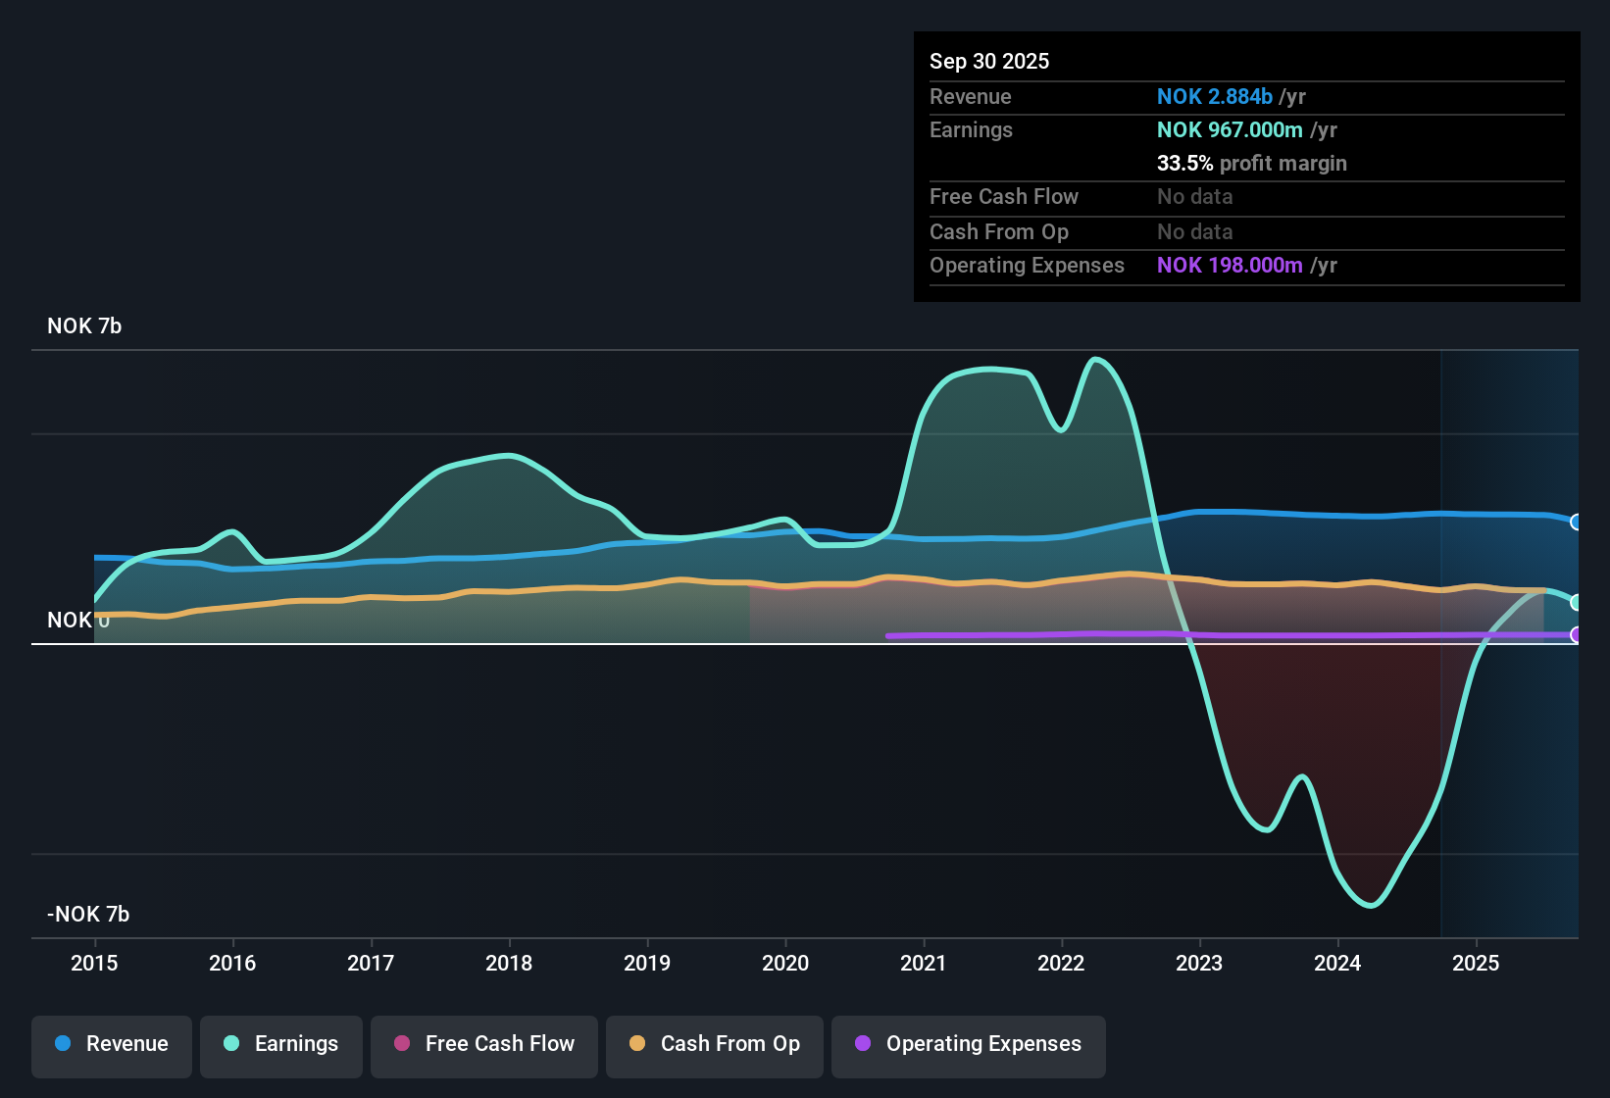
Task: Toggle the Free Cash Flow series
Action: (x=484, y=1045)
